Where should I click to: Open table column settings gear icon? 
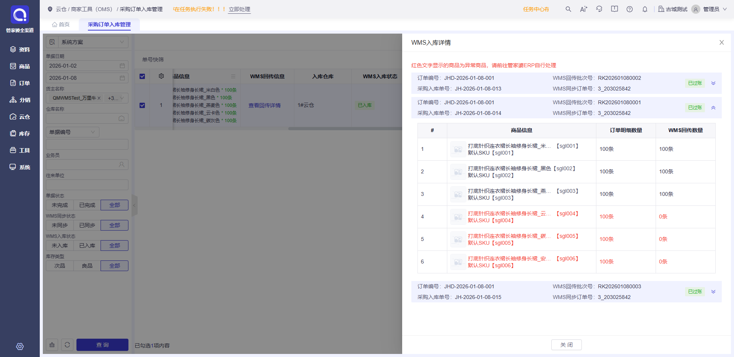[x=161, y=76]
